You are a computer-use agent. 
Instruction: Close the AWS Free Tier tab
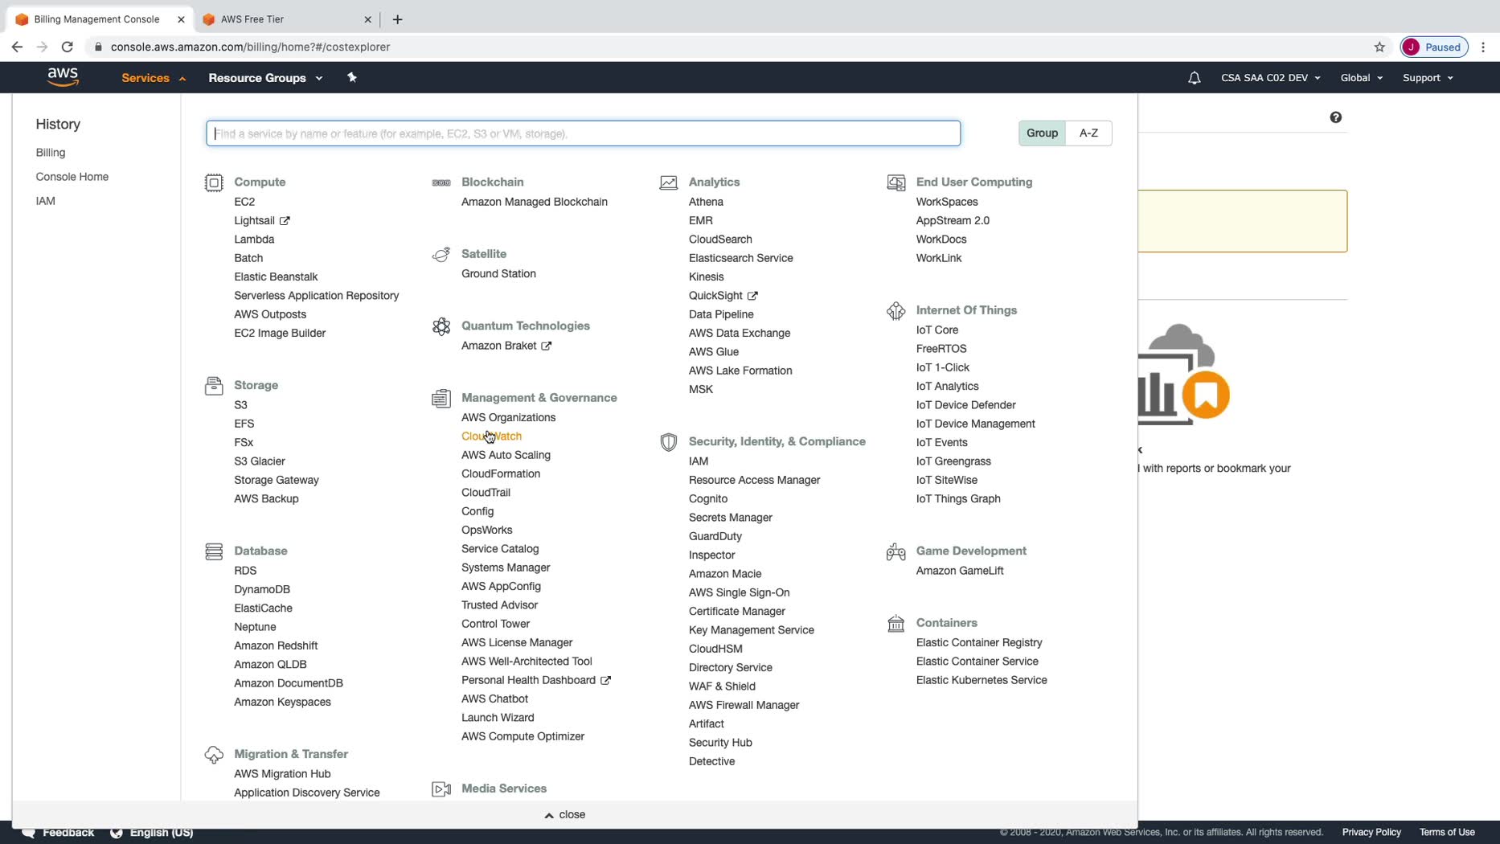pos(367,19)
